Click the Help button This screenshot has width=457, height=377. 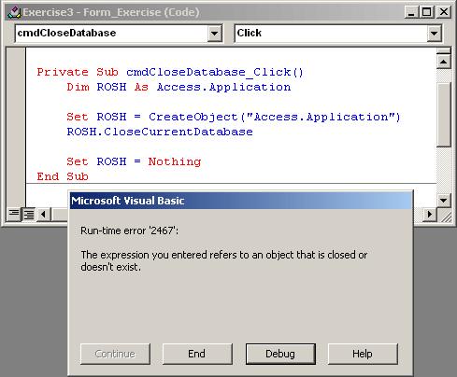coord(363,354)
